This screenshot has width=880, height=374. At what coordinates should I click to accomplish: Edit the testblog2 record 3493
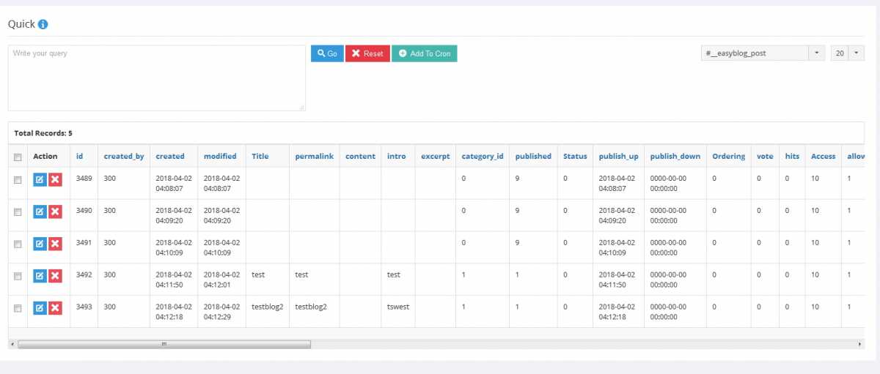tap(40, 308)
